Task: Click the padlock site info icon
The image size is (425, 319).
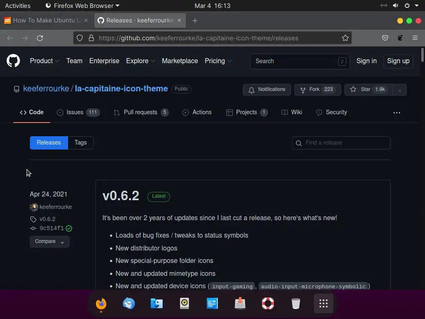Action: (91, 38)
